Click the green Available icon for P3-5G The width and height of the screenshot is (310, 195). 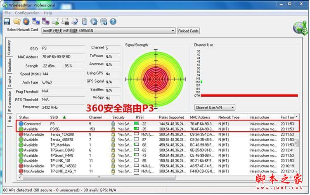21,129
